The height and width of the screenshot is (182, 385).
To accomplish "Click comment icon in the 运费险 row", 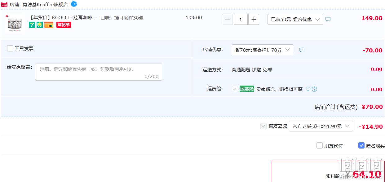I will click(x=309, y=89).
